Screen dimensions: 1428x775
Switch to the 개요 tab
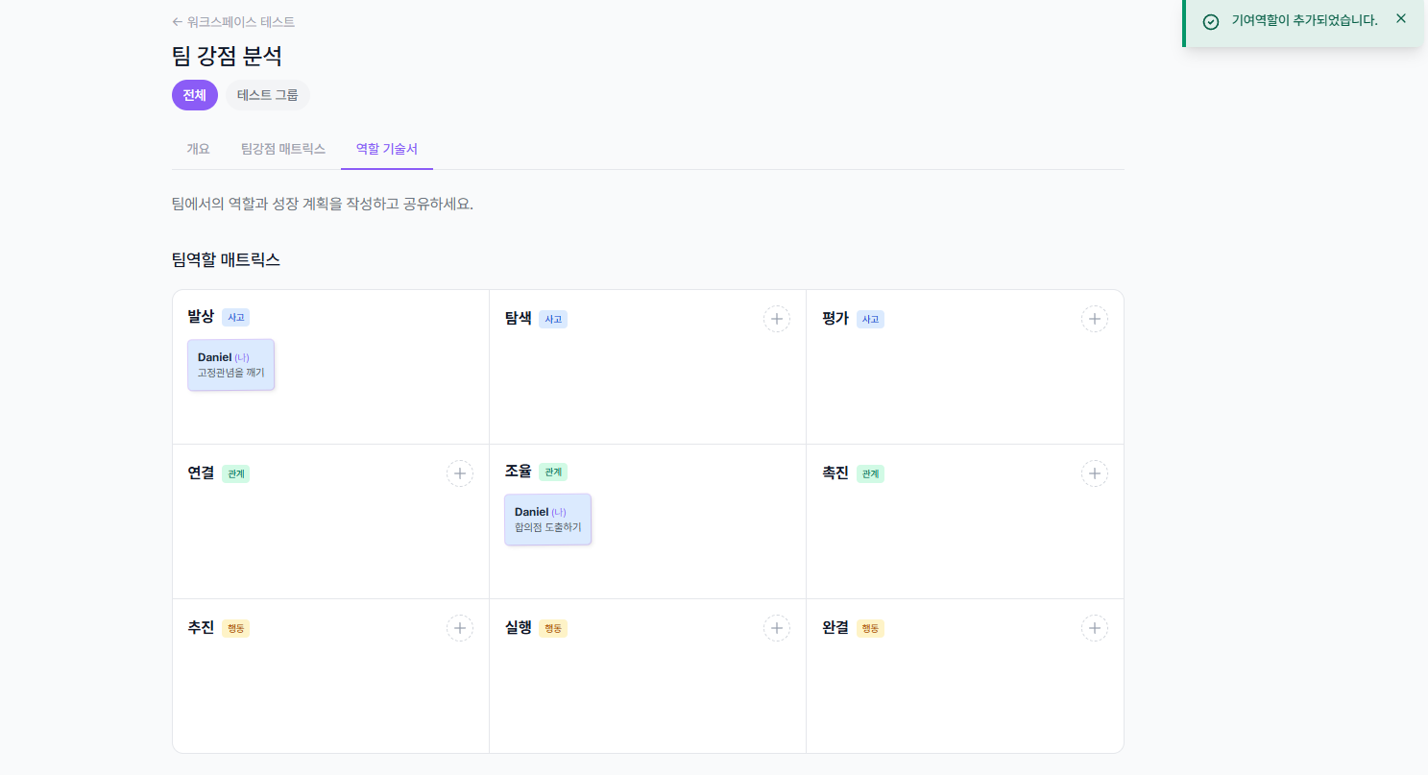(198, 148)
